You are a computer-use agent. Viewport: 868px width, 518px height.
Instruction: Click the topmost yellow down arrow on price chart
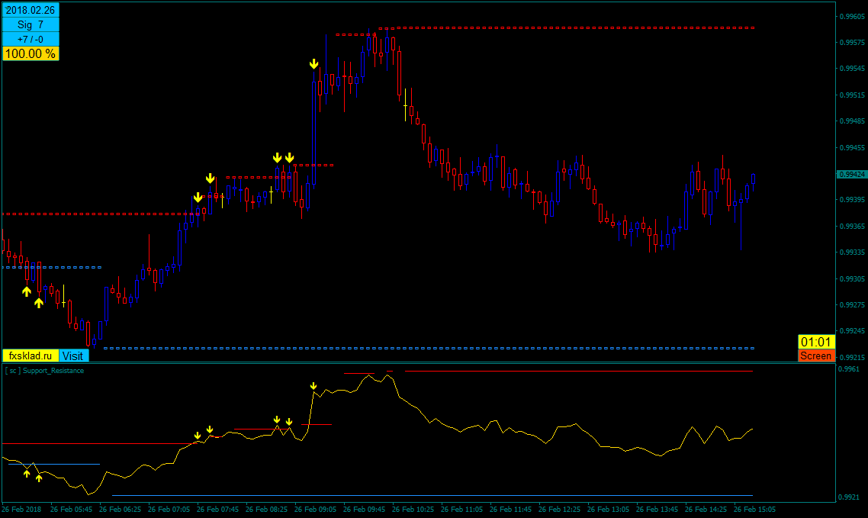tap(313, 65)
